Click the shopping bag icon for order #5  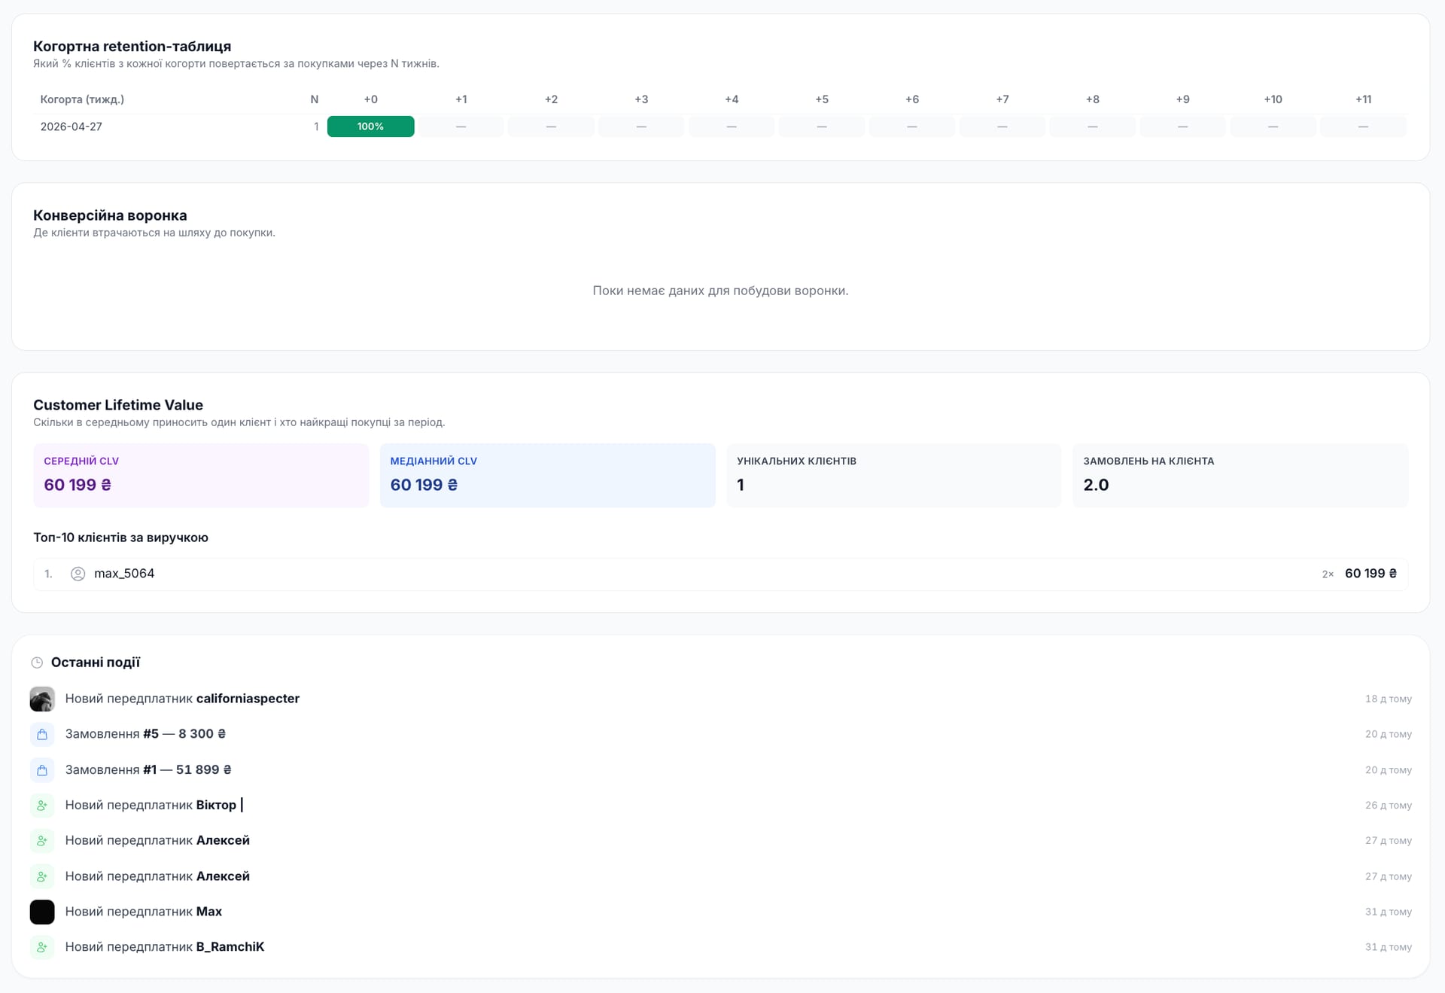pyautogui.click(x=42, y=734)
